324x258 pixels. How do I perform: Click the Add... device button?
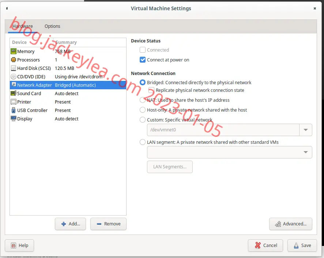[x=70, y=224]
